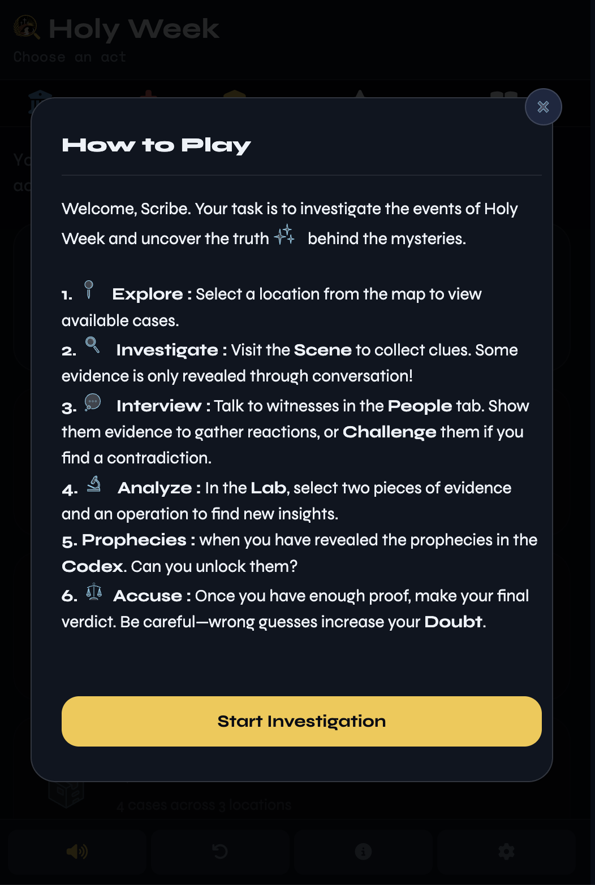Screen dimensions: 595x885
Task: Click the bold 'Codex' word
Action: tap(92, 566)
